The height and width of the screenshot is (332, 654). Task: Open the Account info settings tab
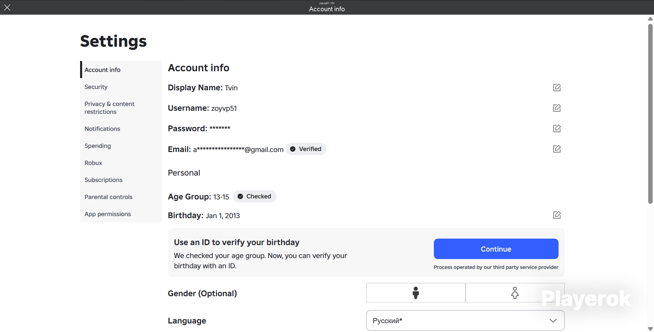121,70
